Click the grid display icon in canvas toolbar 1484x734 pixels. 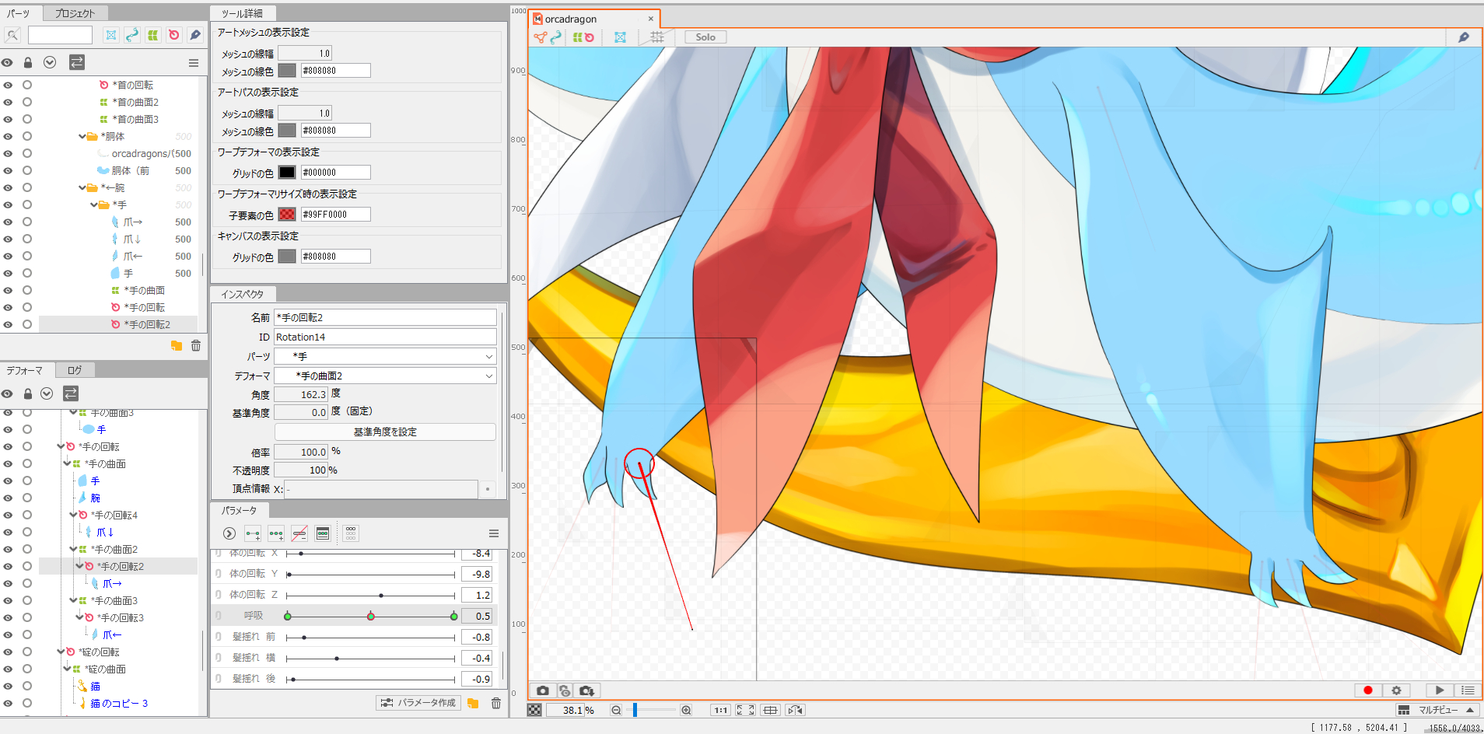(657, 37)
